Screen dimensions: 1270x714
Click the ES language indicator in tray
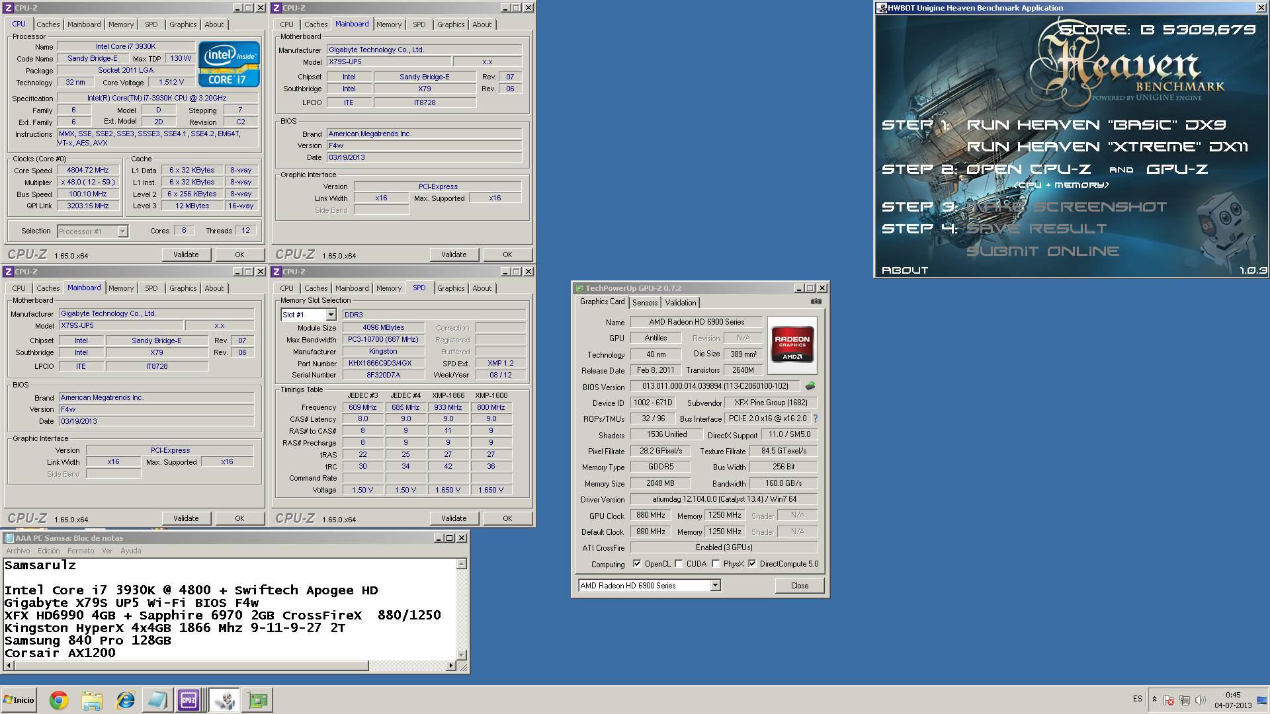coord(1137,699)
